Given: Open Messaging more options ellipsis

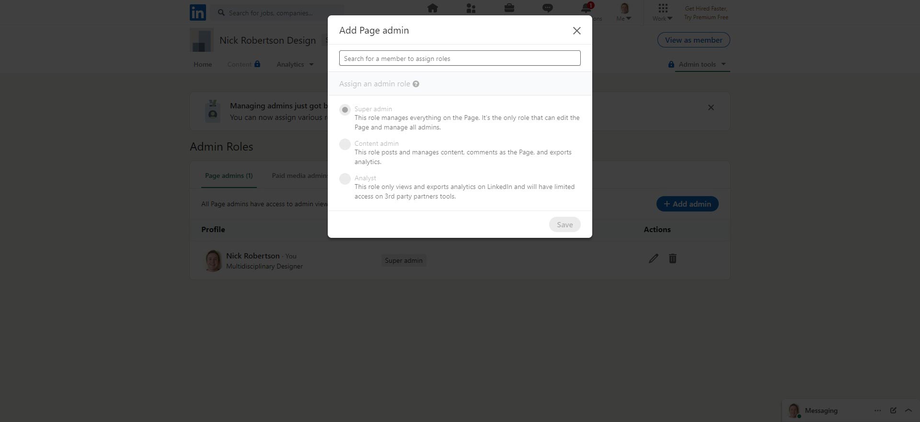Looking at the screenshot, I should 877,410.
